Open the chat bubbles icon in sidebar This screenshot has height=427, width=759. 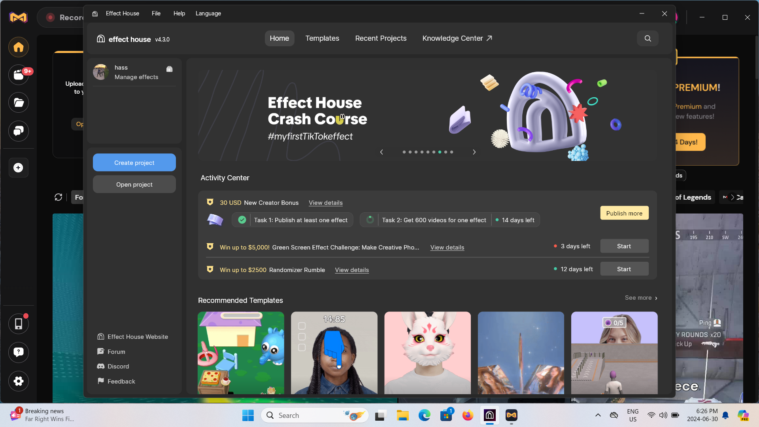point(19,131)
